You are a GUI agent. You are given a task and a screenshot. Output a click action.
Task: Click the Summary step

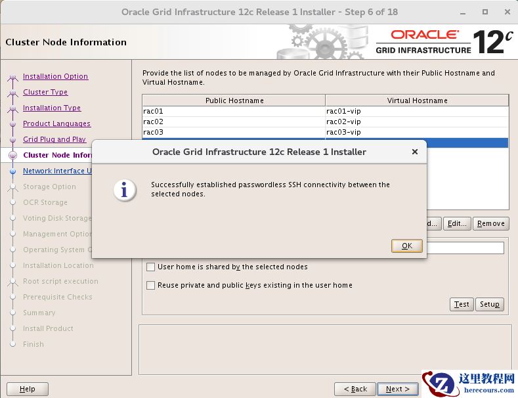coord(39,313)
